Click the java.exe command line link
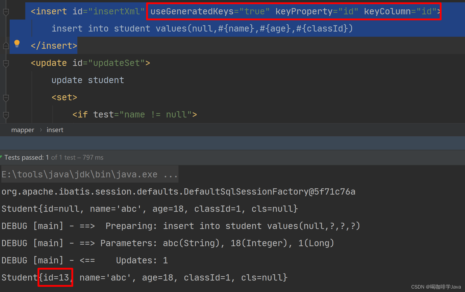This screenshot has height=292, width=465. pos(90,174)
